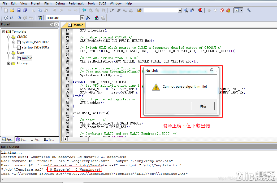Screen dimensions: 277x183
Task: Expand the Library folder node
Action: click(x=8, y=63)
